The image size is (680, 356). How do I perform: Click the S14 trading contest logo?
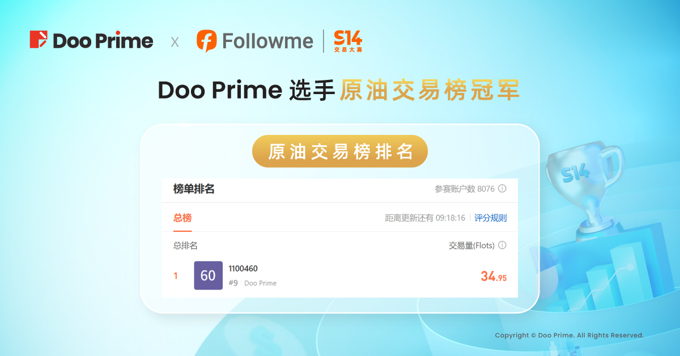tap(348, 41)
